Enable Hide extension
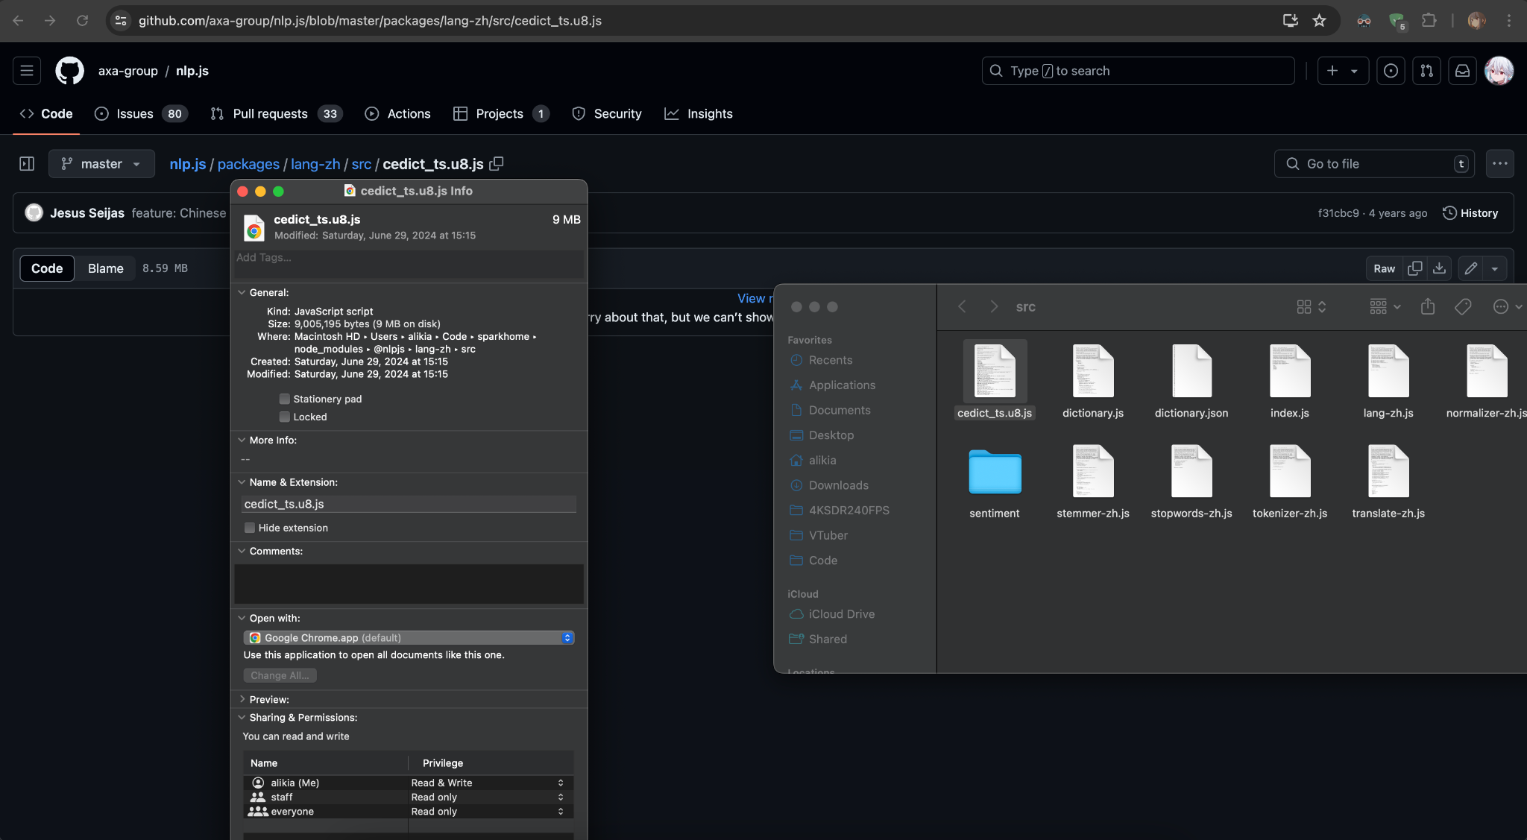The image size is (1527, 840). (x=249, y=527)
